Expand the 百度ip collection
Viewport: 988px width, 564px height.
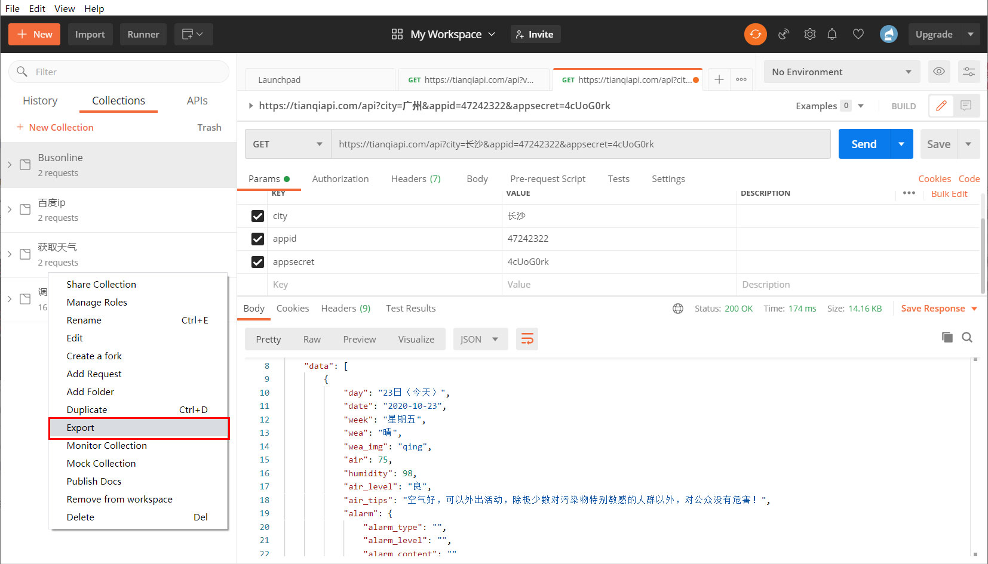(10, 209)
